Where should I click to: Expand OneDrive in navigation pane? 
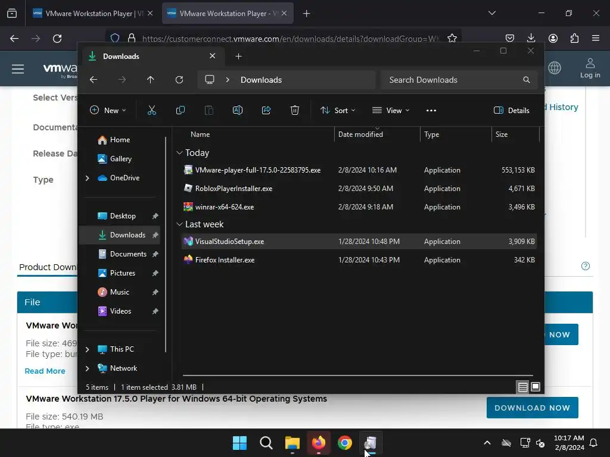[x=87, y=178]
